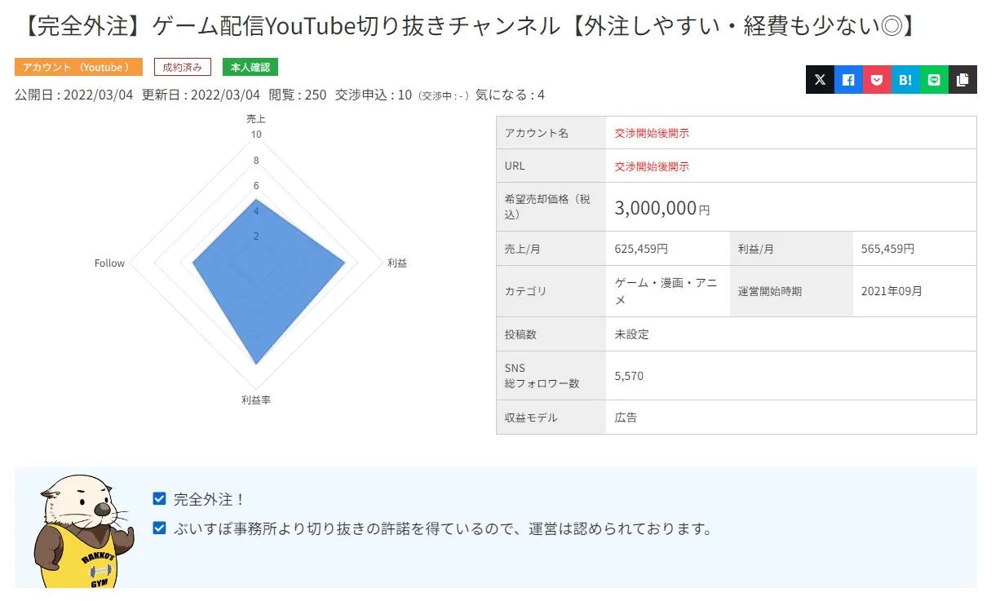Viewport: 1000px width, 601px height.
Task: Toggle the ぶいすぽ事務所 permission checkbox
Action: pyautogui.click(x=159, y=528)
